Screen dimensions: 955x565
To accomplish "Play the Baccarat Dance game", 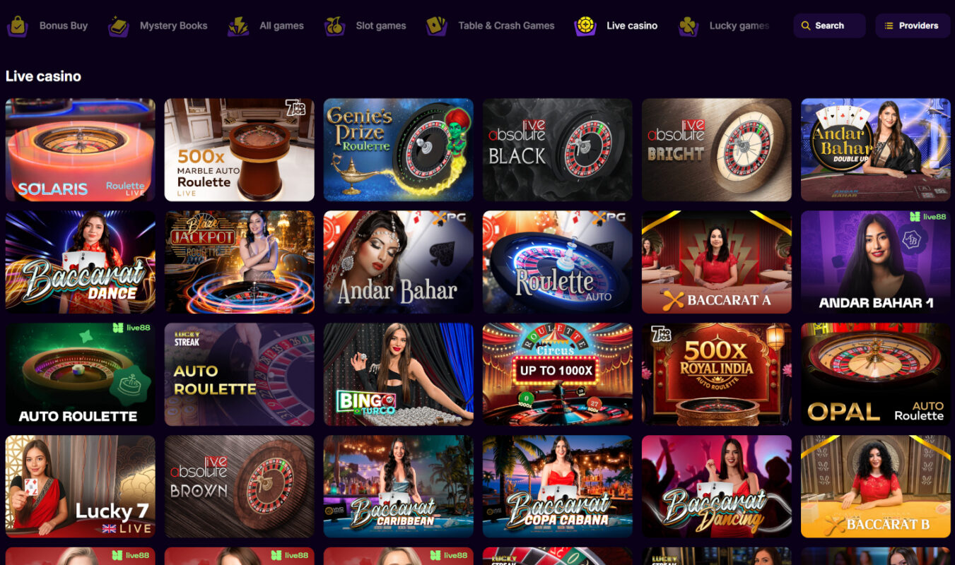I will pos(80,262).
